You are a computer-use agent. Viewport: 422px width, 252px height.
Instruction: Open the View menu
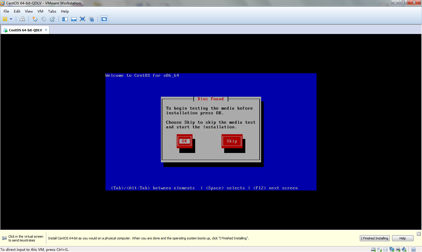pos(29,11)
